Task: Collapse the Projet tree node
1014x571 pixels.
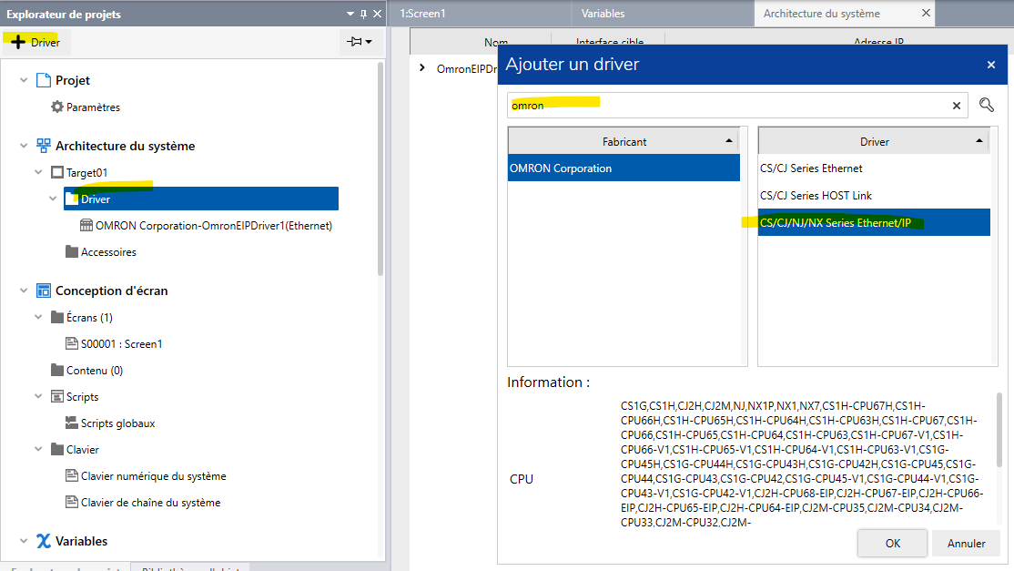Action: [x=24, y=80]
